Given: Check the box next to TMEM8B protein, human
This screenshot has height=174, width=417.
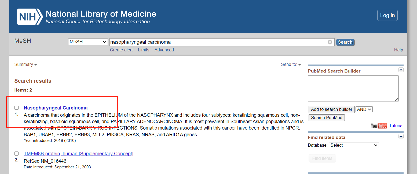Looking at the screenshot, I should click(16, 153).
